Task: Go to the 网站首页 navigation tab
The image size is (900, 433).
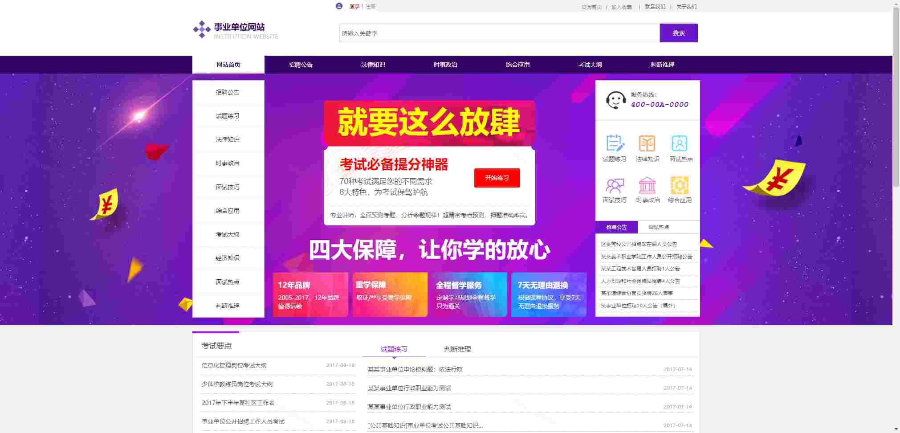Action: [228, 65]
